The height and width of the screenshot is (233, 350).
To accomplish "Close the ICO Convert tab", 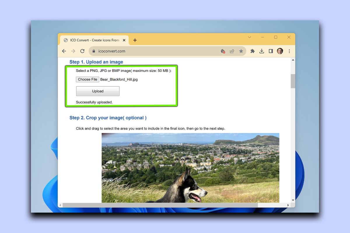I will pyautogui.click(x=124, y=40).
